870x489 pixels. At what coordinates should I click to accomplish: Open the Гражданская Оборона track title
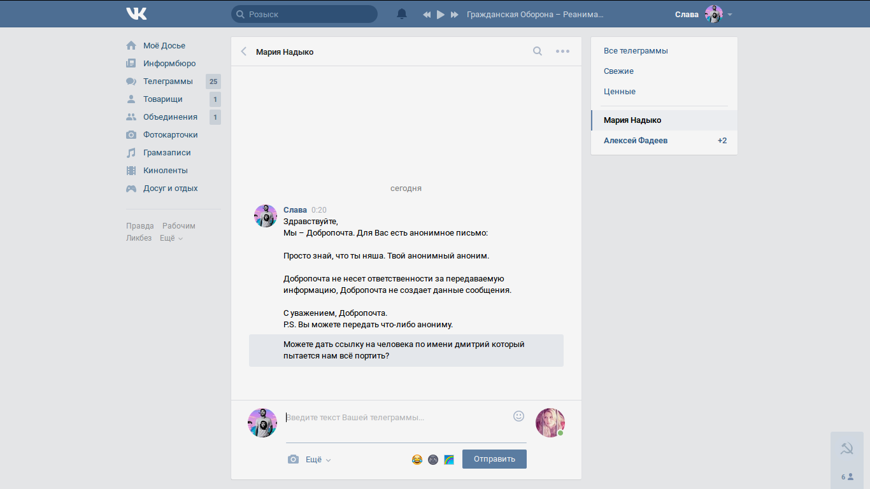(535, 15)
